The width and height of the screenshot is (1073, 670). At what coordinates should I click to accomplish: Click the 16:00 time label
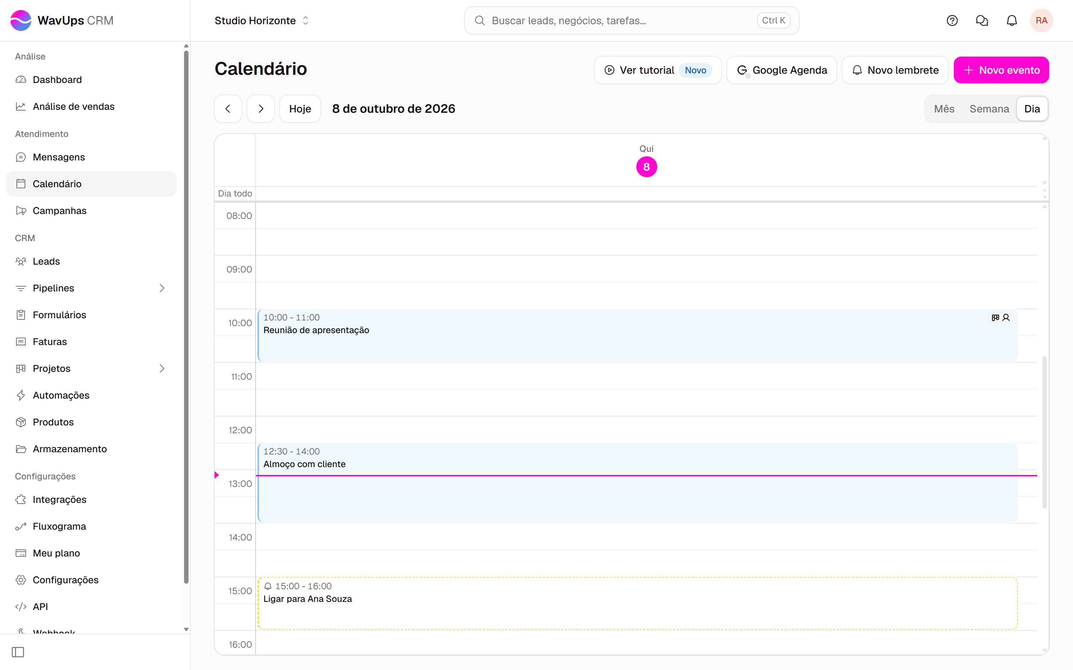[240, 645]
